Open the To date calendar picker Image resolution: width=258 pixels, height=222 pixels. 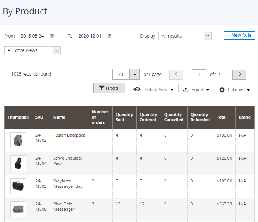[x=110, y=36]
